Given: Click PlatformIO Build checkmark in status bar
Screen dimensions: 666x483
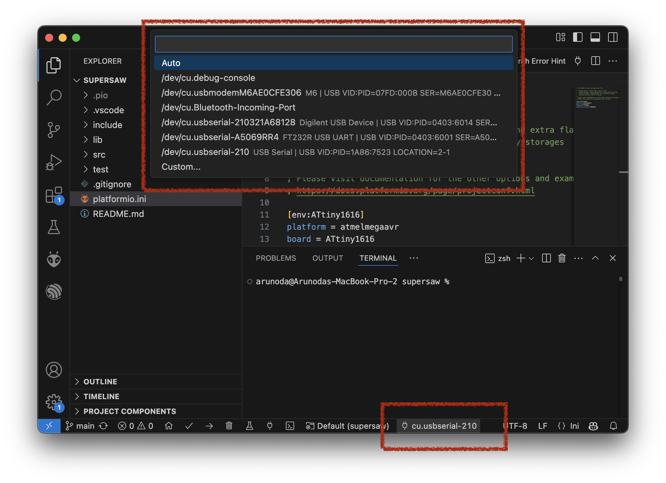Looking at the screenshot, I should click(189, 426).
